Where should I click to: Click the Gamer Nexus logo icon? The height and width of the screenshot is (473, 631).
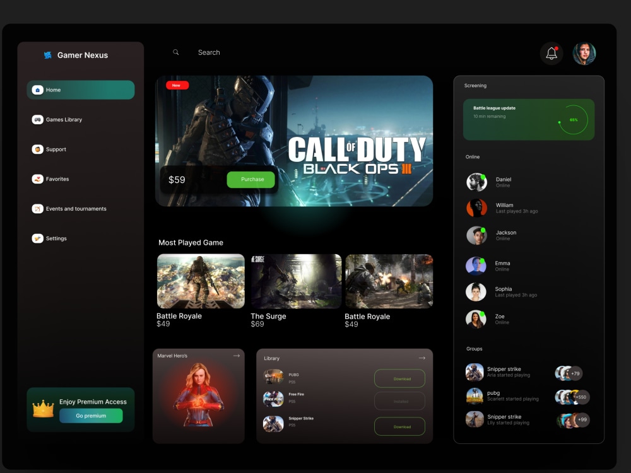(x=48, y=55)
